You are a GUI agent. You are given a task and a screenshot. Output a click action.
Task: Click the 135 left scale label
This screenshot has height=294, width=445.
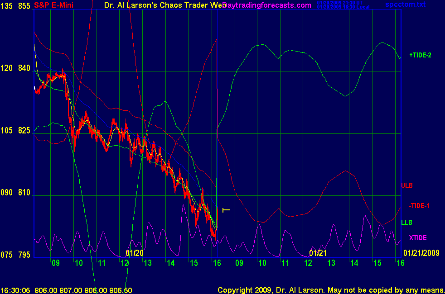pos(6,6)
